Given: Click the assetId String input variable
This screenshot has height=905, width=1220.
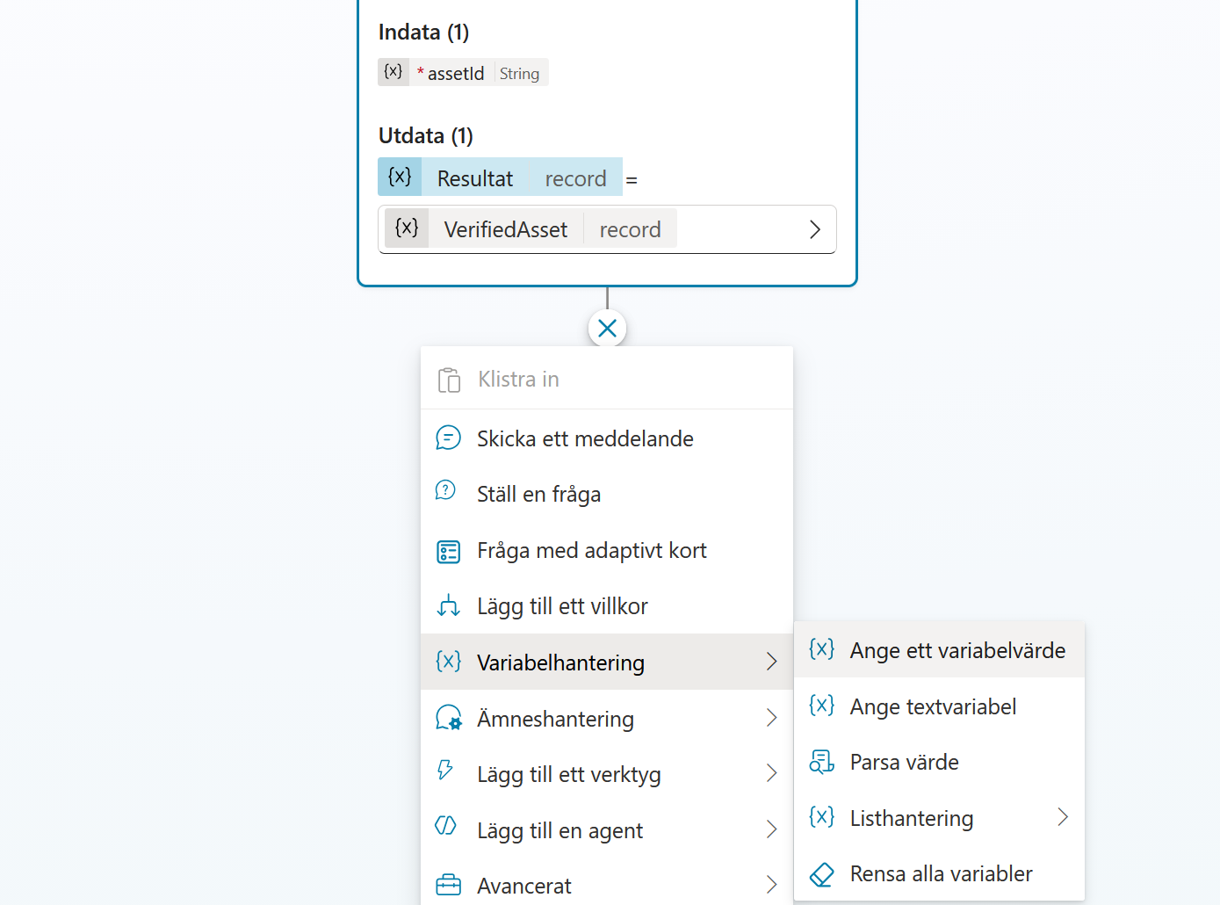Looking at the screenshot, I should [464, 73].
